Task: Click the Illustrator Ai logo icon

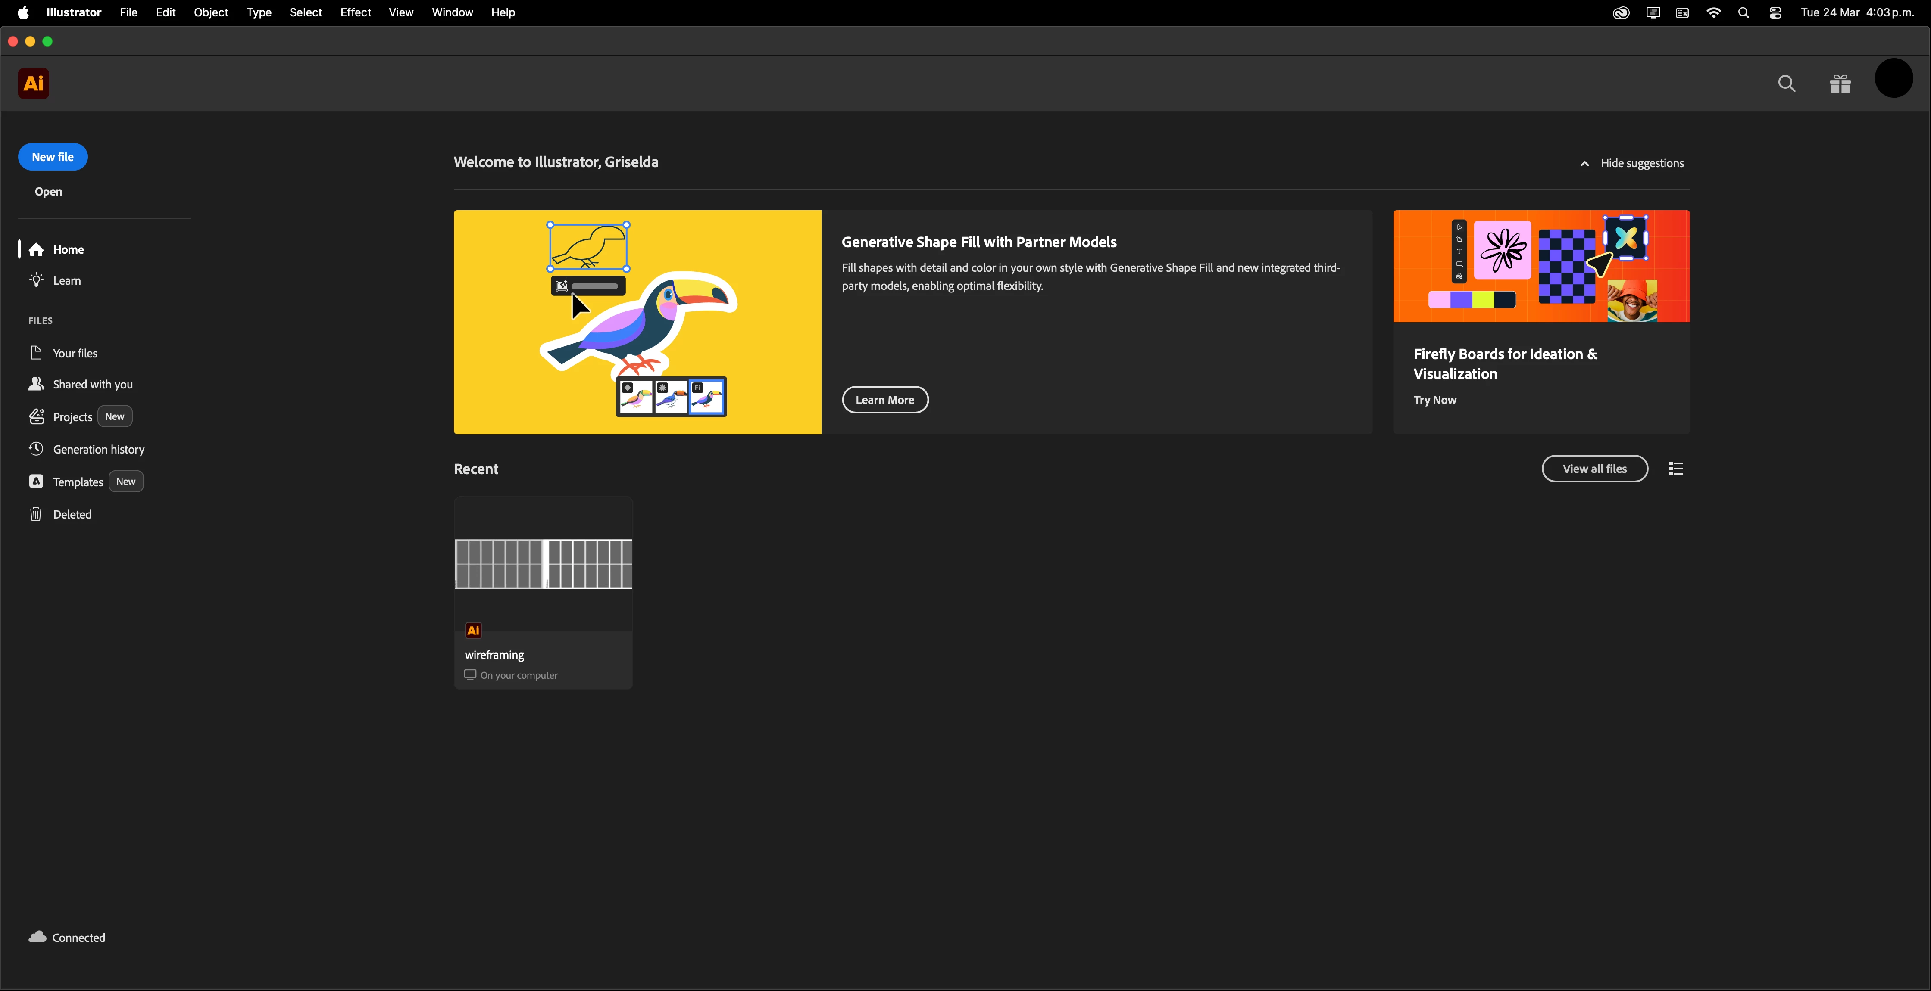Action: point(34,83)
